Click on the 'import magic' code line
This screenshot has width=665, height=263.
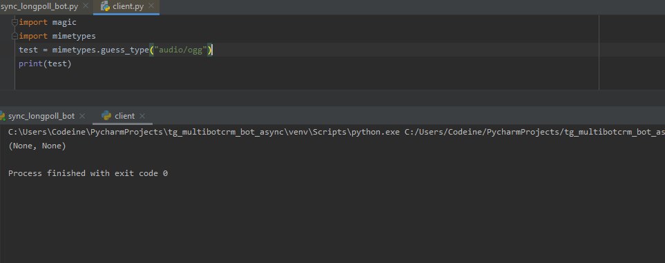pyautogui.click(x=48, y=22)
